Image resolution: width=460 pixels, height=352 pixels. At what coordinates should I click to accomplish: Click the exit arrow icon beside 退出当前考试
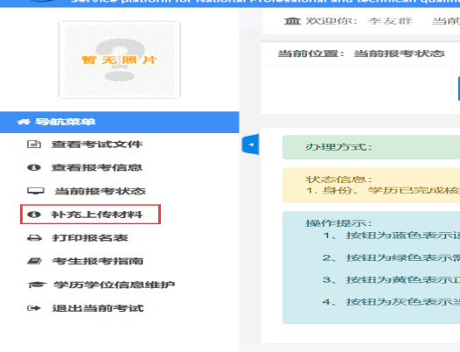[x=34, y=308]
